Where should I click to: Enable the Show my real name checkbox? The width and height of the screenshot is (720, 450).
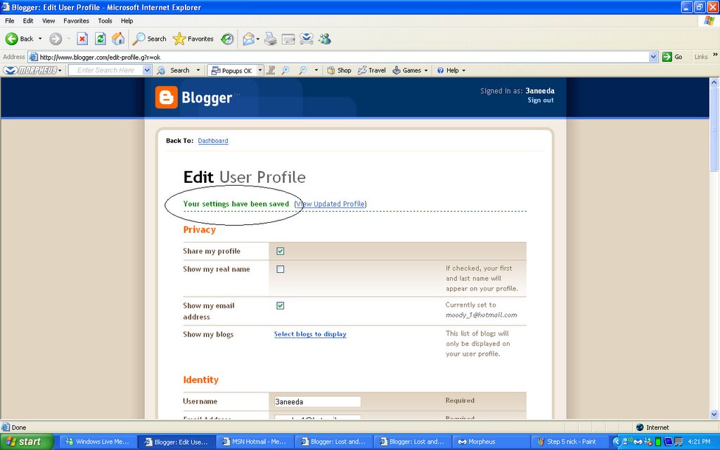coord(280,269)
